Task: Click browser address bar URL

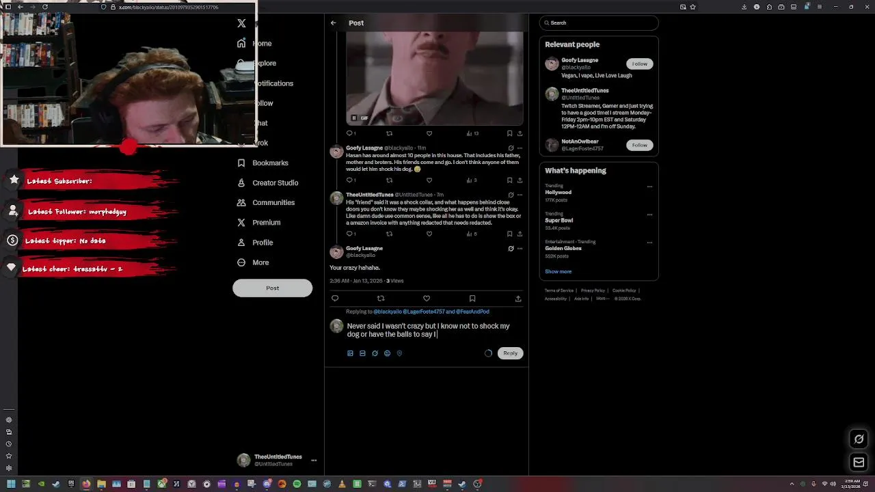Action: [169, 7]
